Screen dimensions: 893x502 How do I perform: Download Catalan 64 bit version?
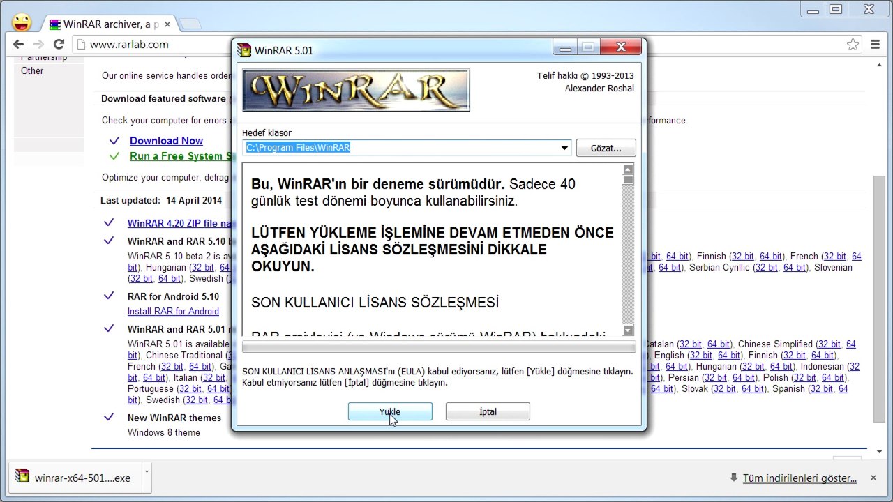point(719,344)
